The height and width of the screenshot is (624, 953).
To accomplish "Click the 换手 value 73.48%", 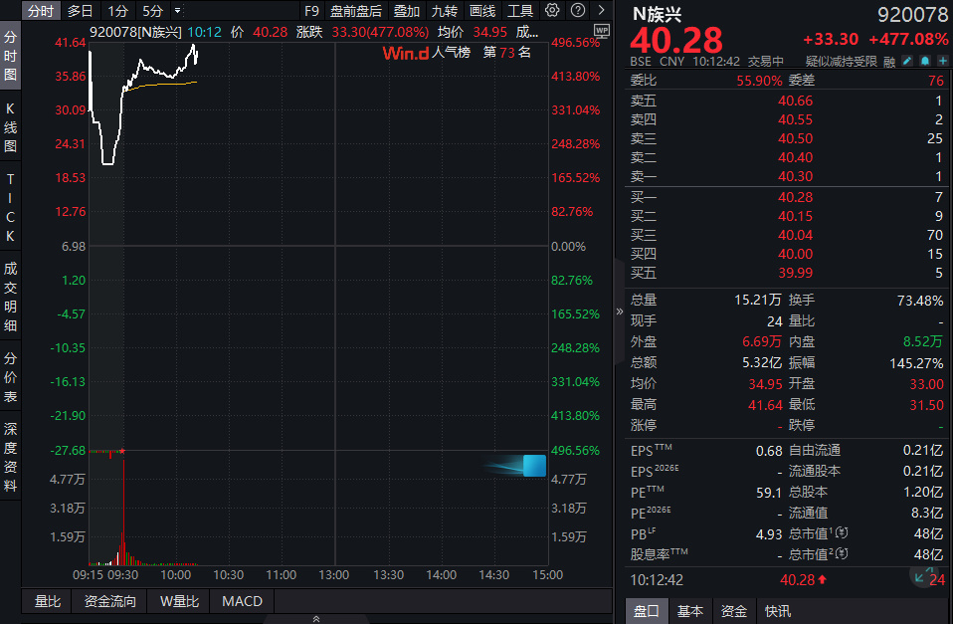I will [x=920, y=300].
